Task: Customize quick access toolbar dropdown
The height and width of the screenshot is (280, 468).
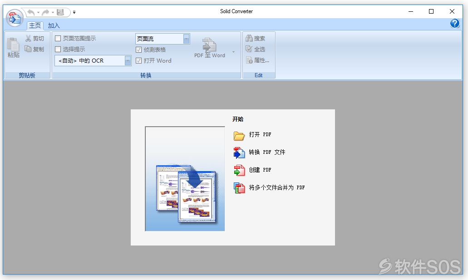Action: 74,12
